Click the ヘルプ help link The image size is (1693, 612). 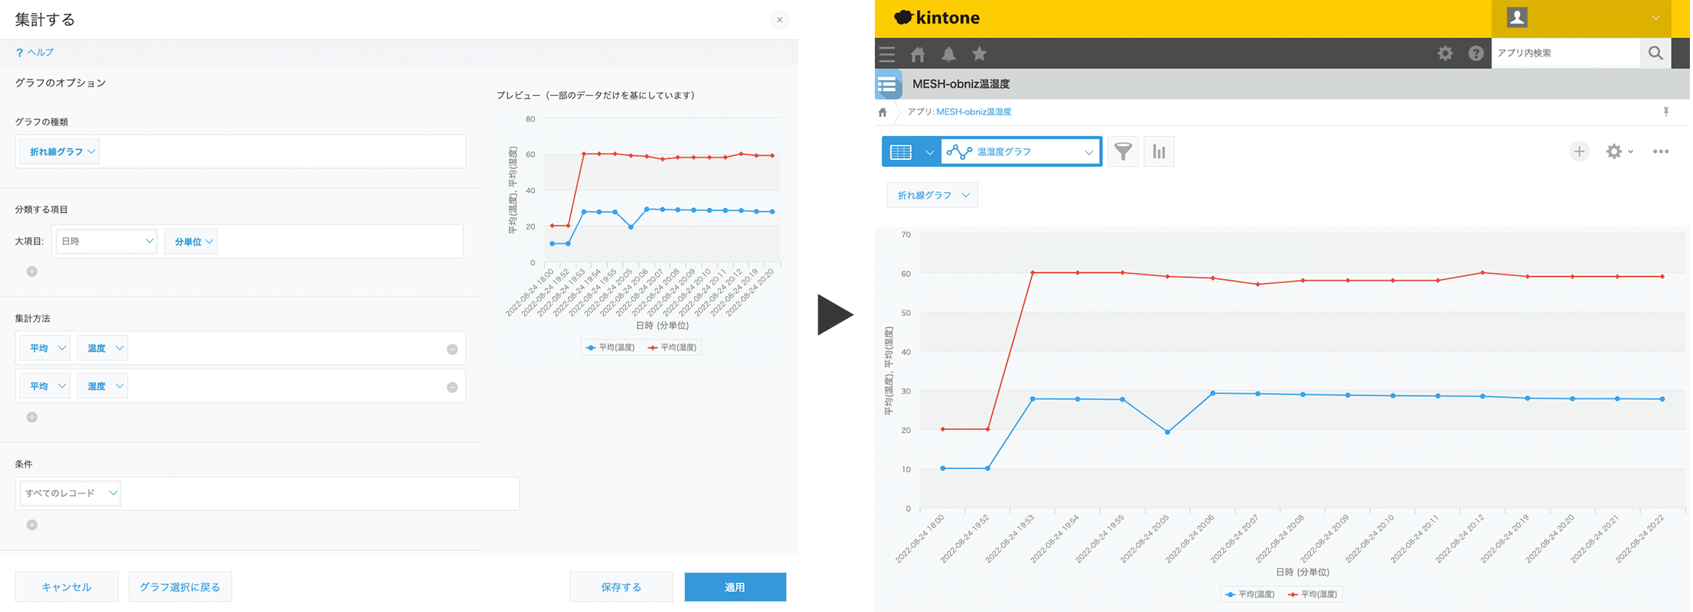tap(34, 52)
